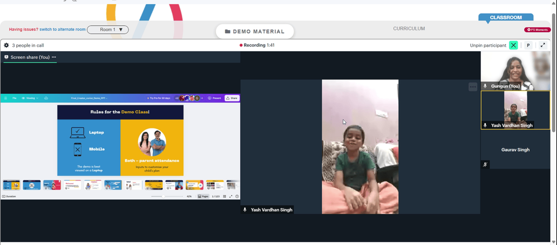
Task: Expand the Viewing mode dropdown in Canva
Action: (30, 98)
